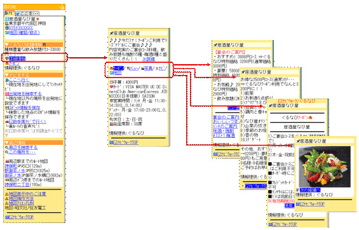Open the 周辺を検索する link
359x230 pixels.
(23, 147)
